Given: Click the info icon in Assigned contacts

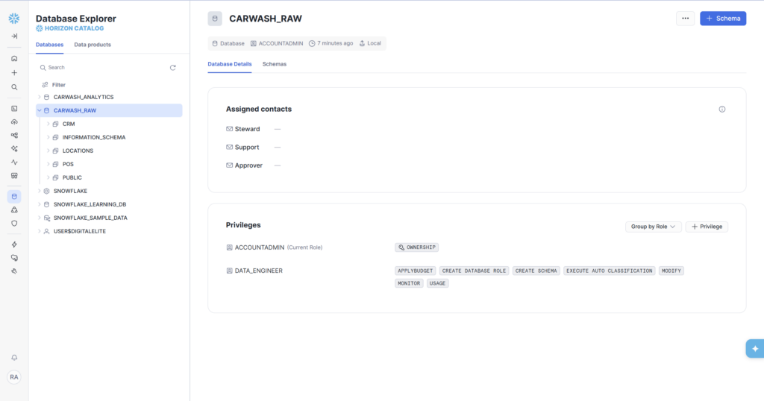Looking at the screenshot, I should tap(721, 109).
